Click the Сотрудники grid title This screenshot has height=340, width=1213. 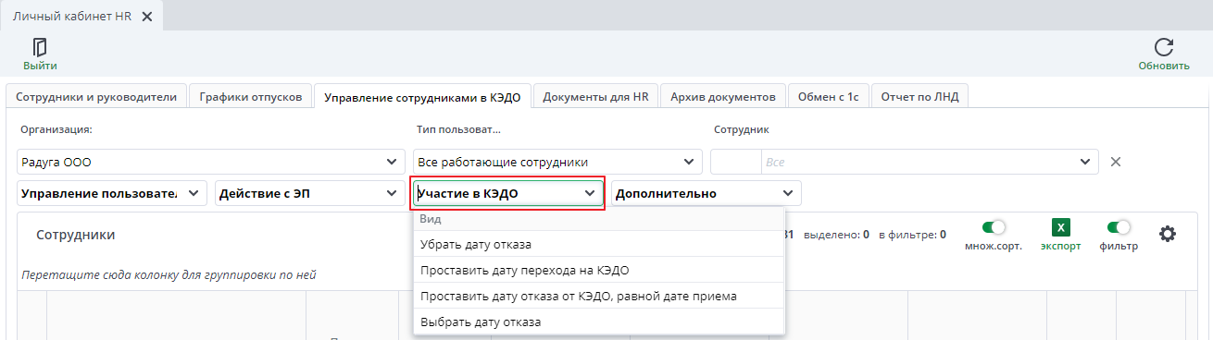[x=76, y=235]
